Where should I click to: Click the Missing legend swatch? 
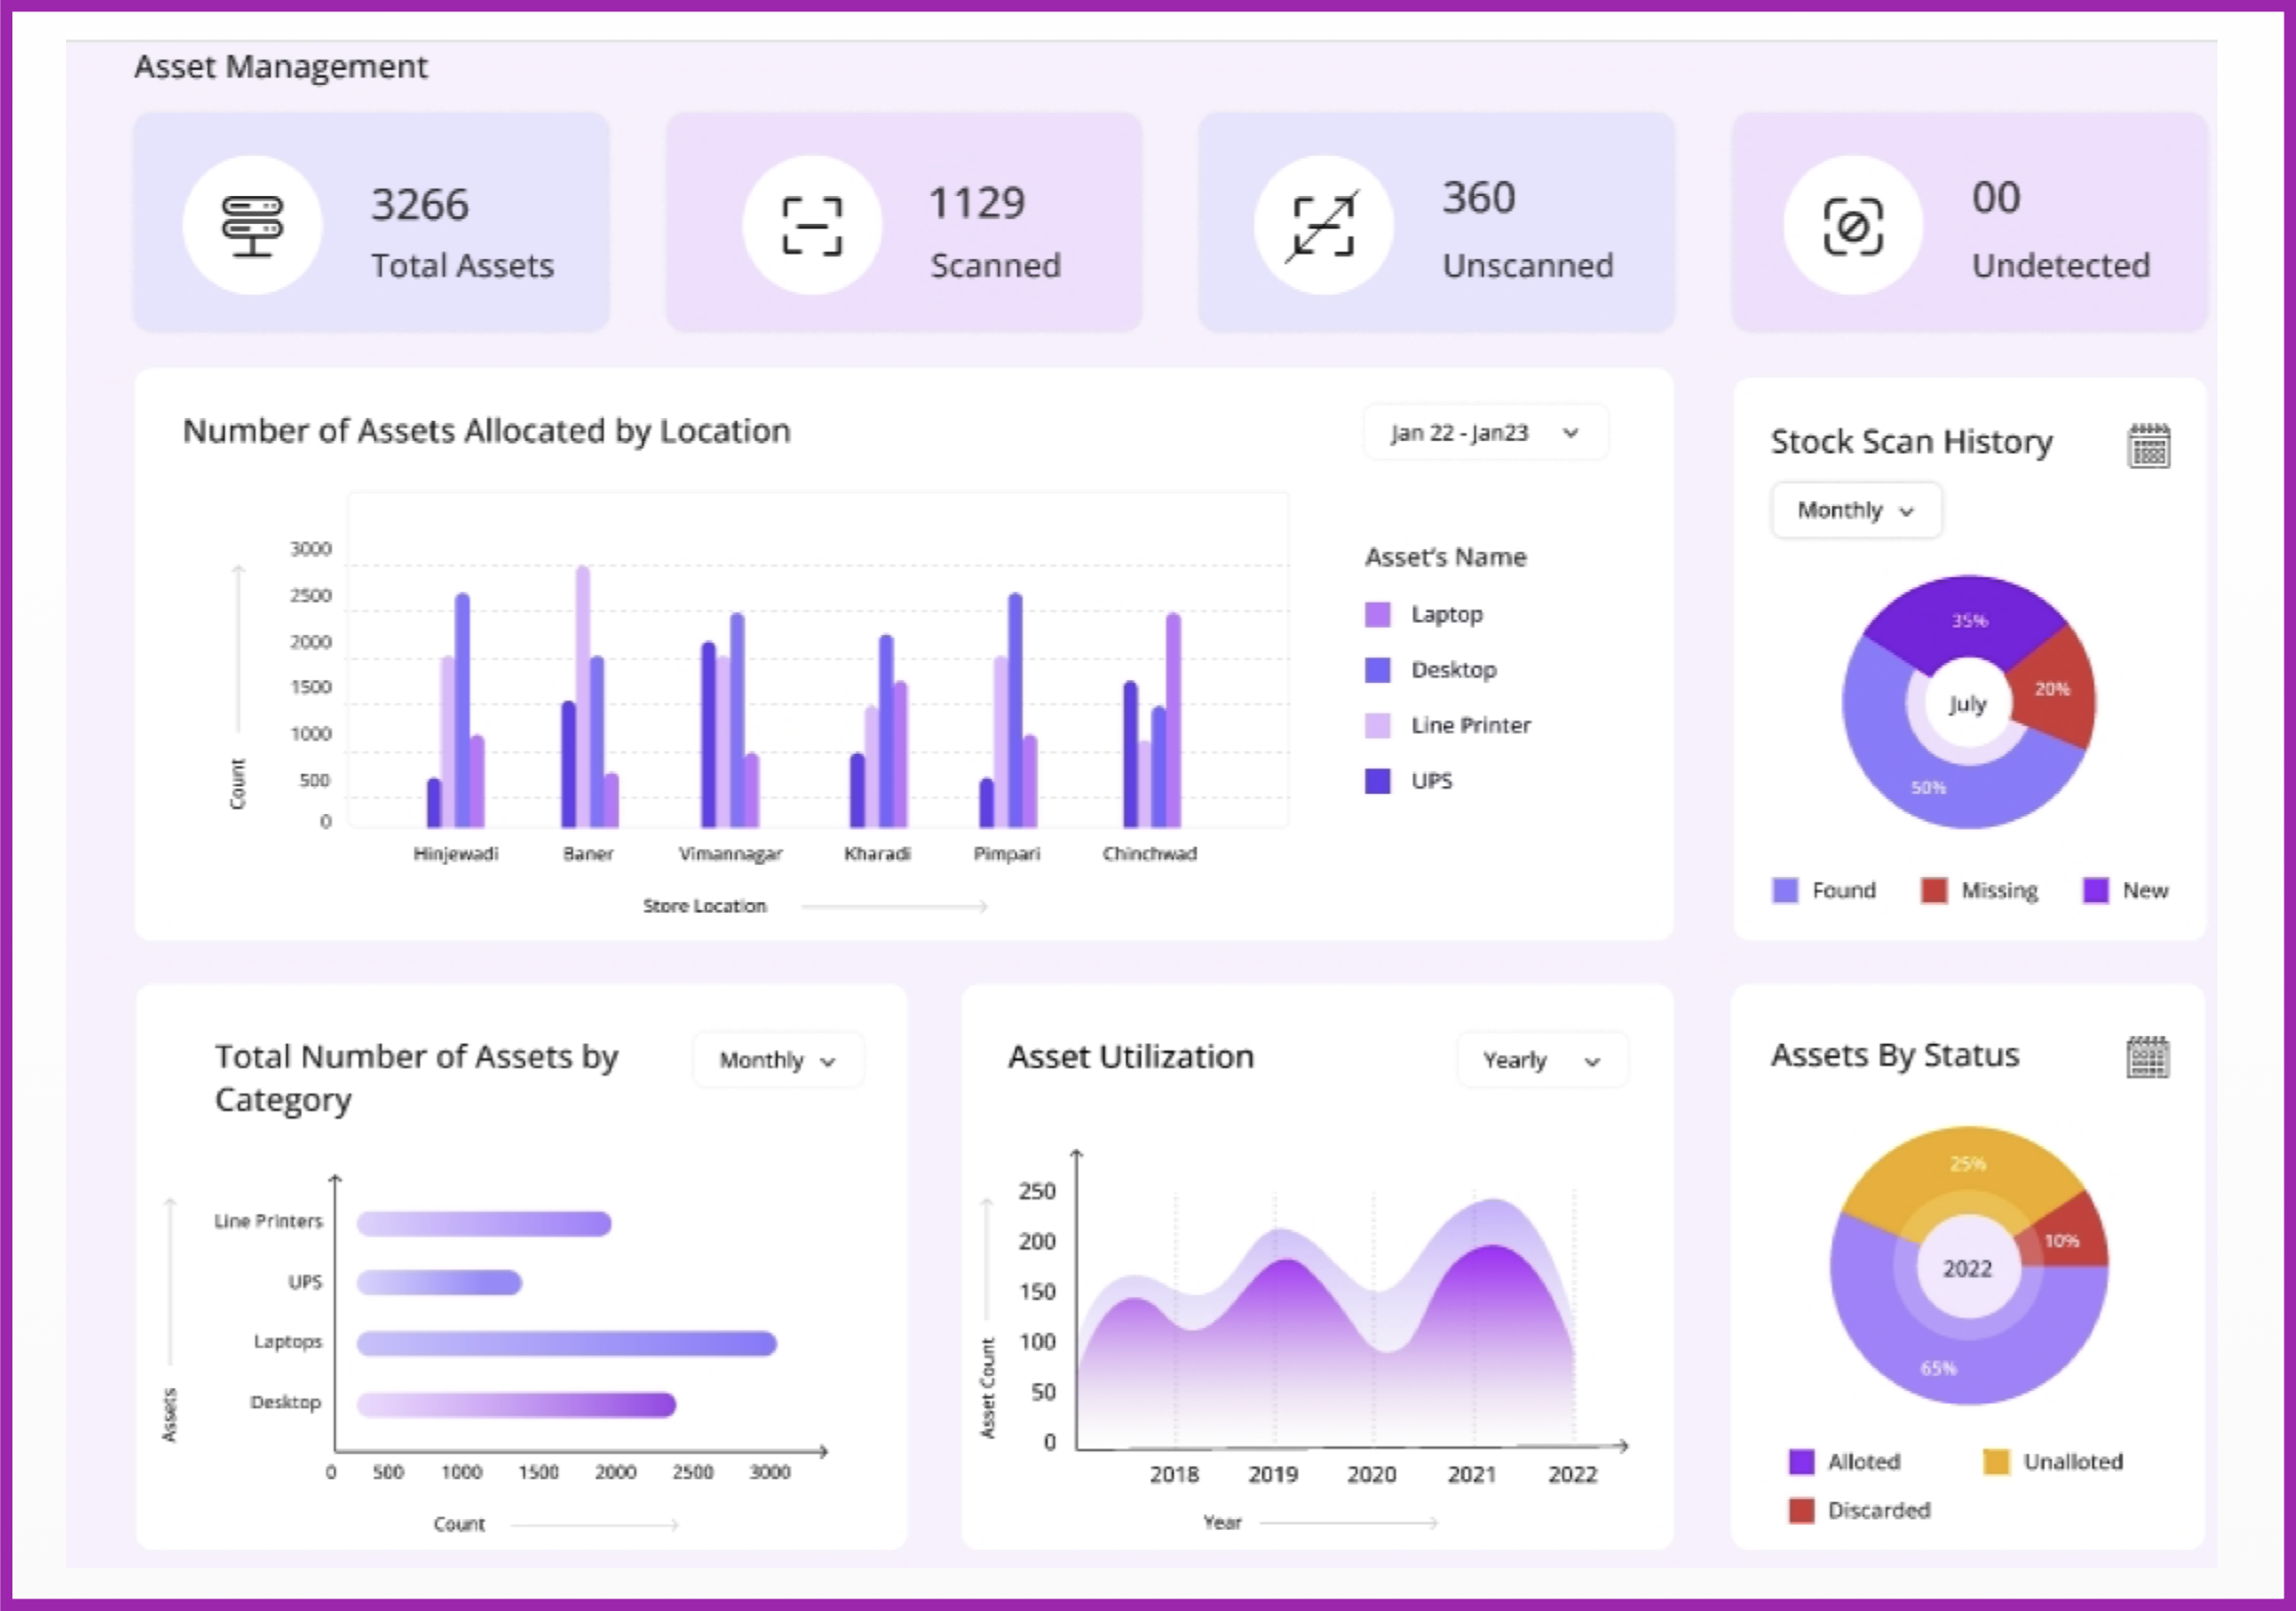[x=1933, y=890]
